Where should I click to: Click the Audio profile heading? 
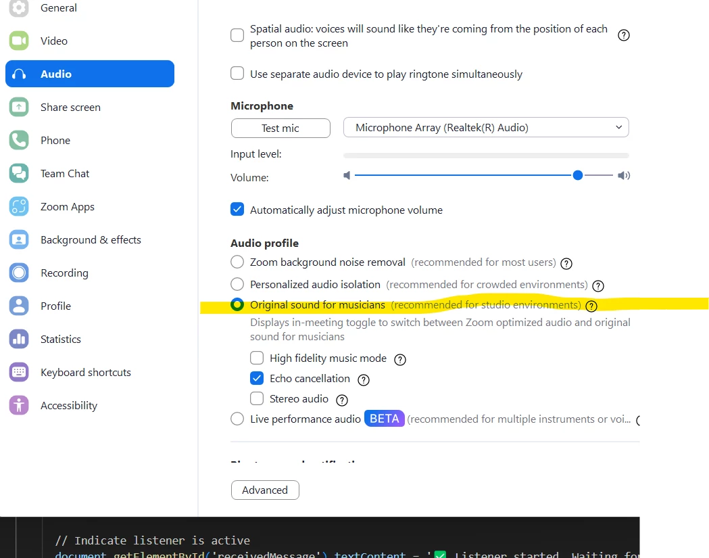264,243
